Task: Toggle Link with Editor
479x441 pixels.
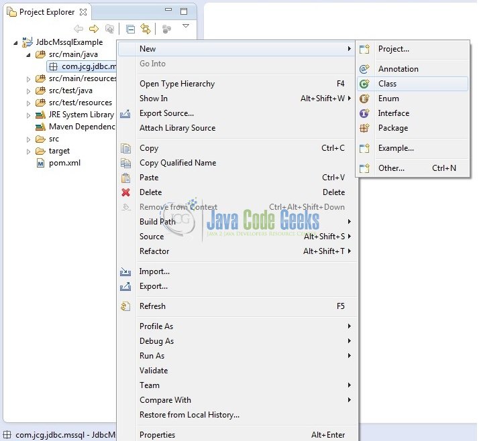Action: point(146,29)
